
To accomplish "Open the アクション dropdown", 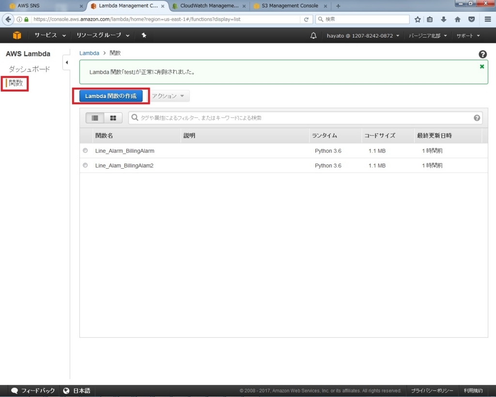I will click(168, 96).
